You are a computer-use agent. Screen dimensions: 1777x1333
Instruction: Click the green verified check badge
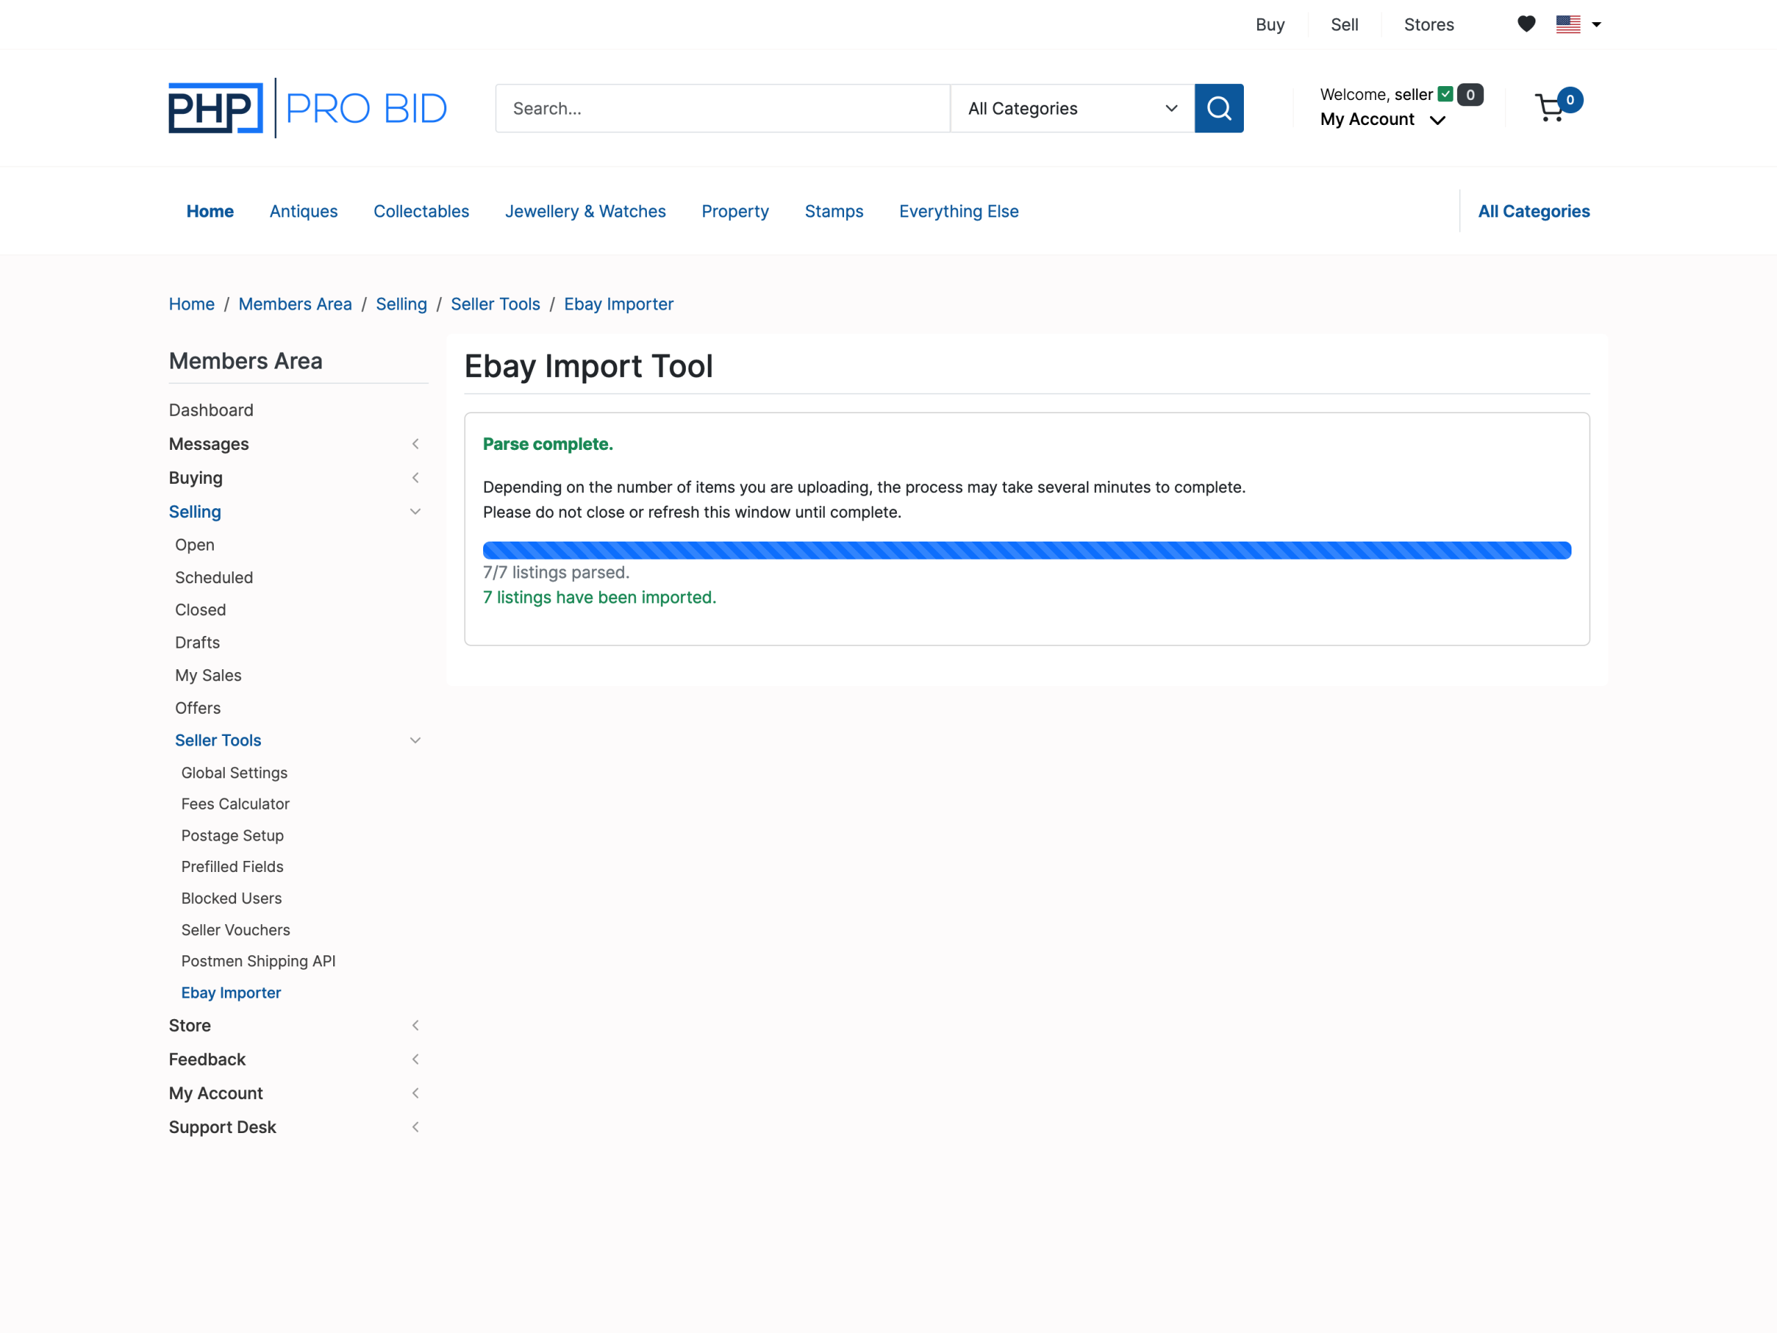click(1445, 94)
